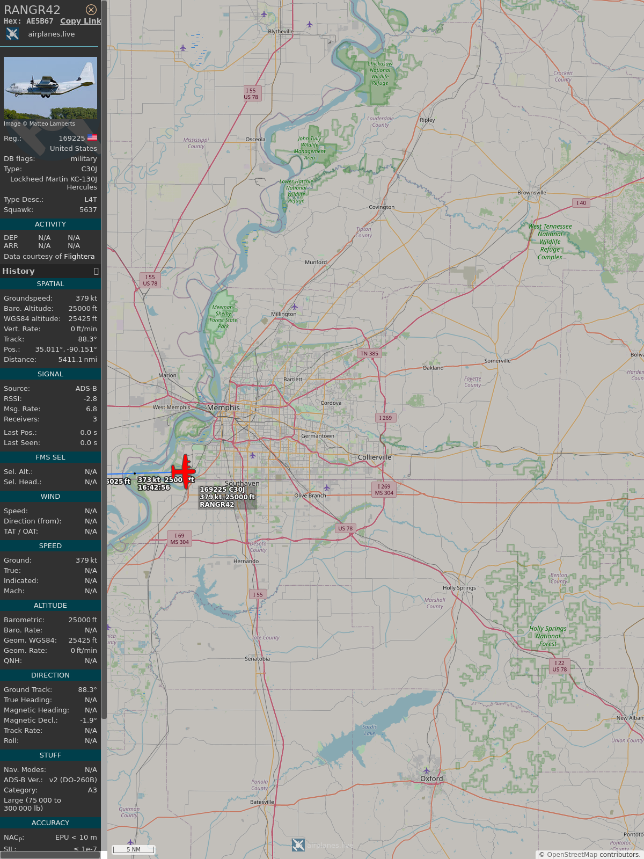Click the ADS-B Ver. v2 (DO-260B) value
The height and width of the screenshot is (859, 644).
click(x=73, y=780)
